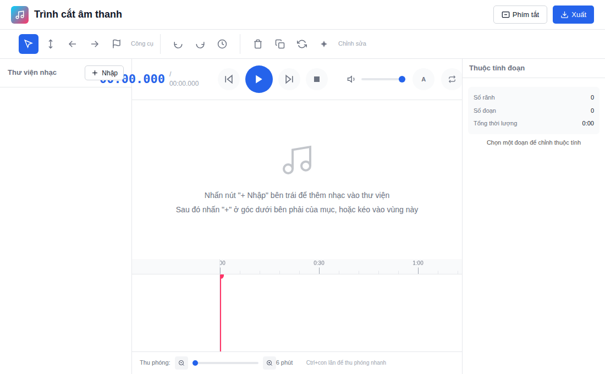Screen dimensions: 605x374
Task: Click the left arrow tool in toolbar
Action: tap(73, 44)
